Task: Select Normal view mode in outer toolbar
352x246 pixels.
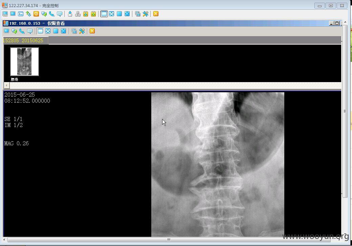Action: [x=104, y=14]
